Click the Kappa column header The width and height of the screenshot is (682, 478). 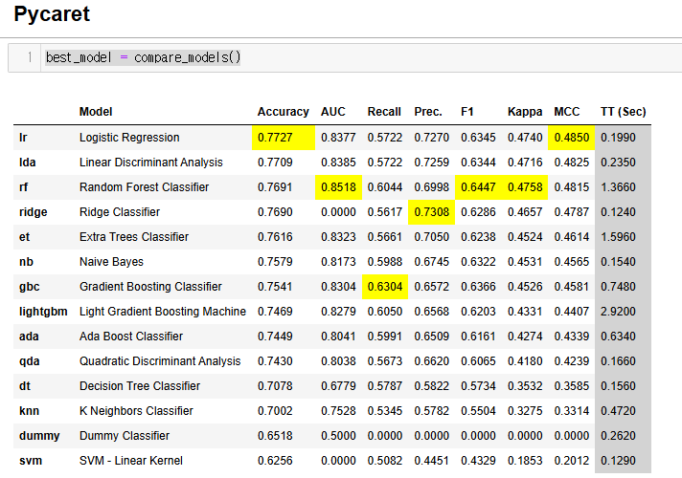525,112
